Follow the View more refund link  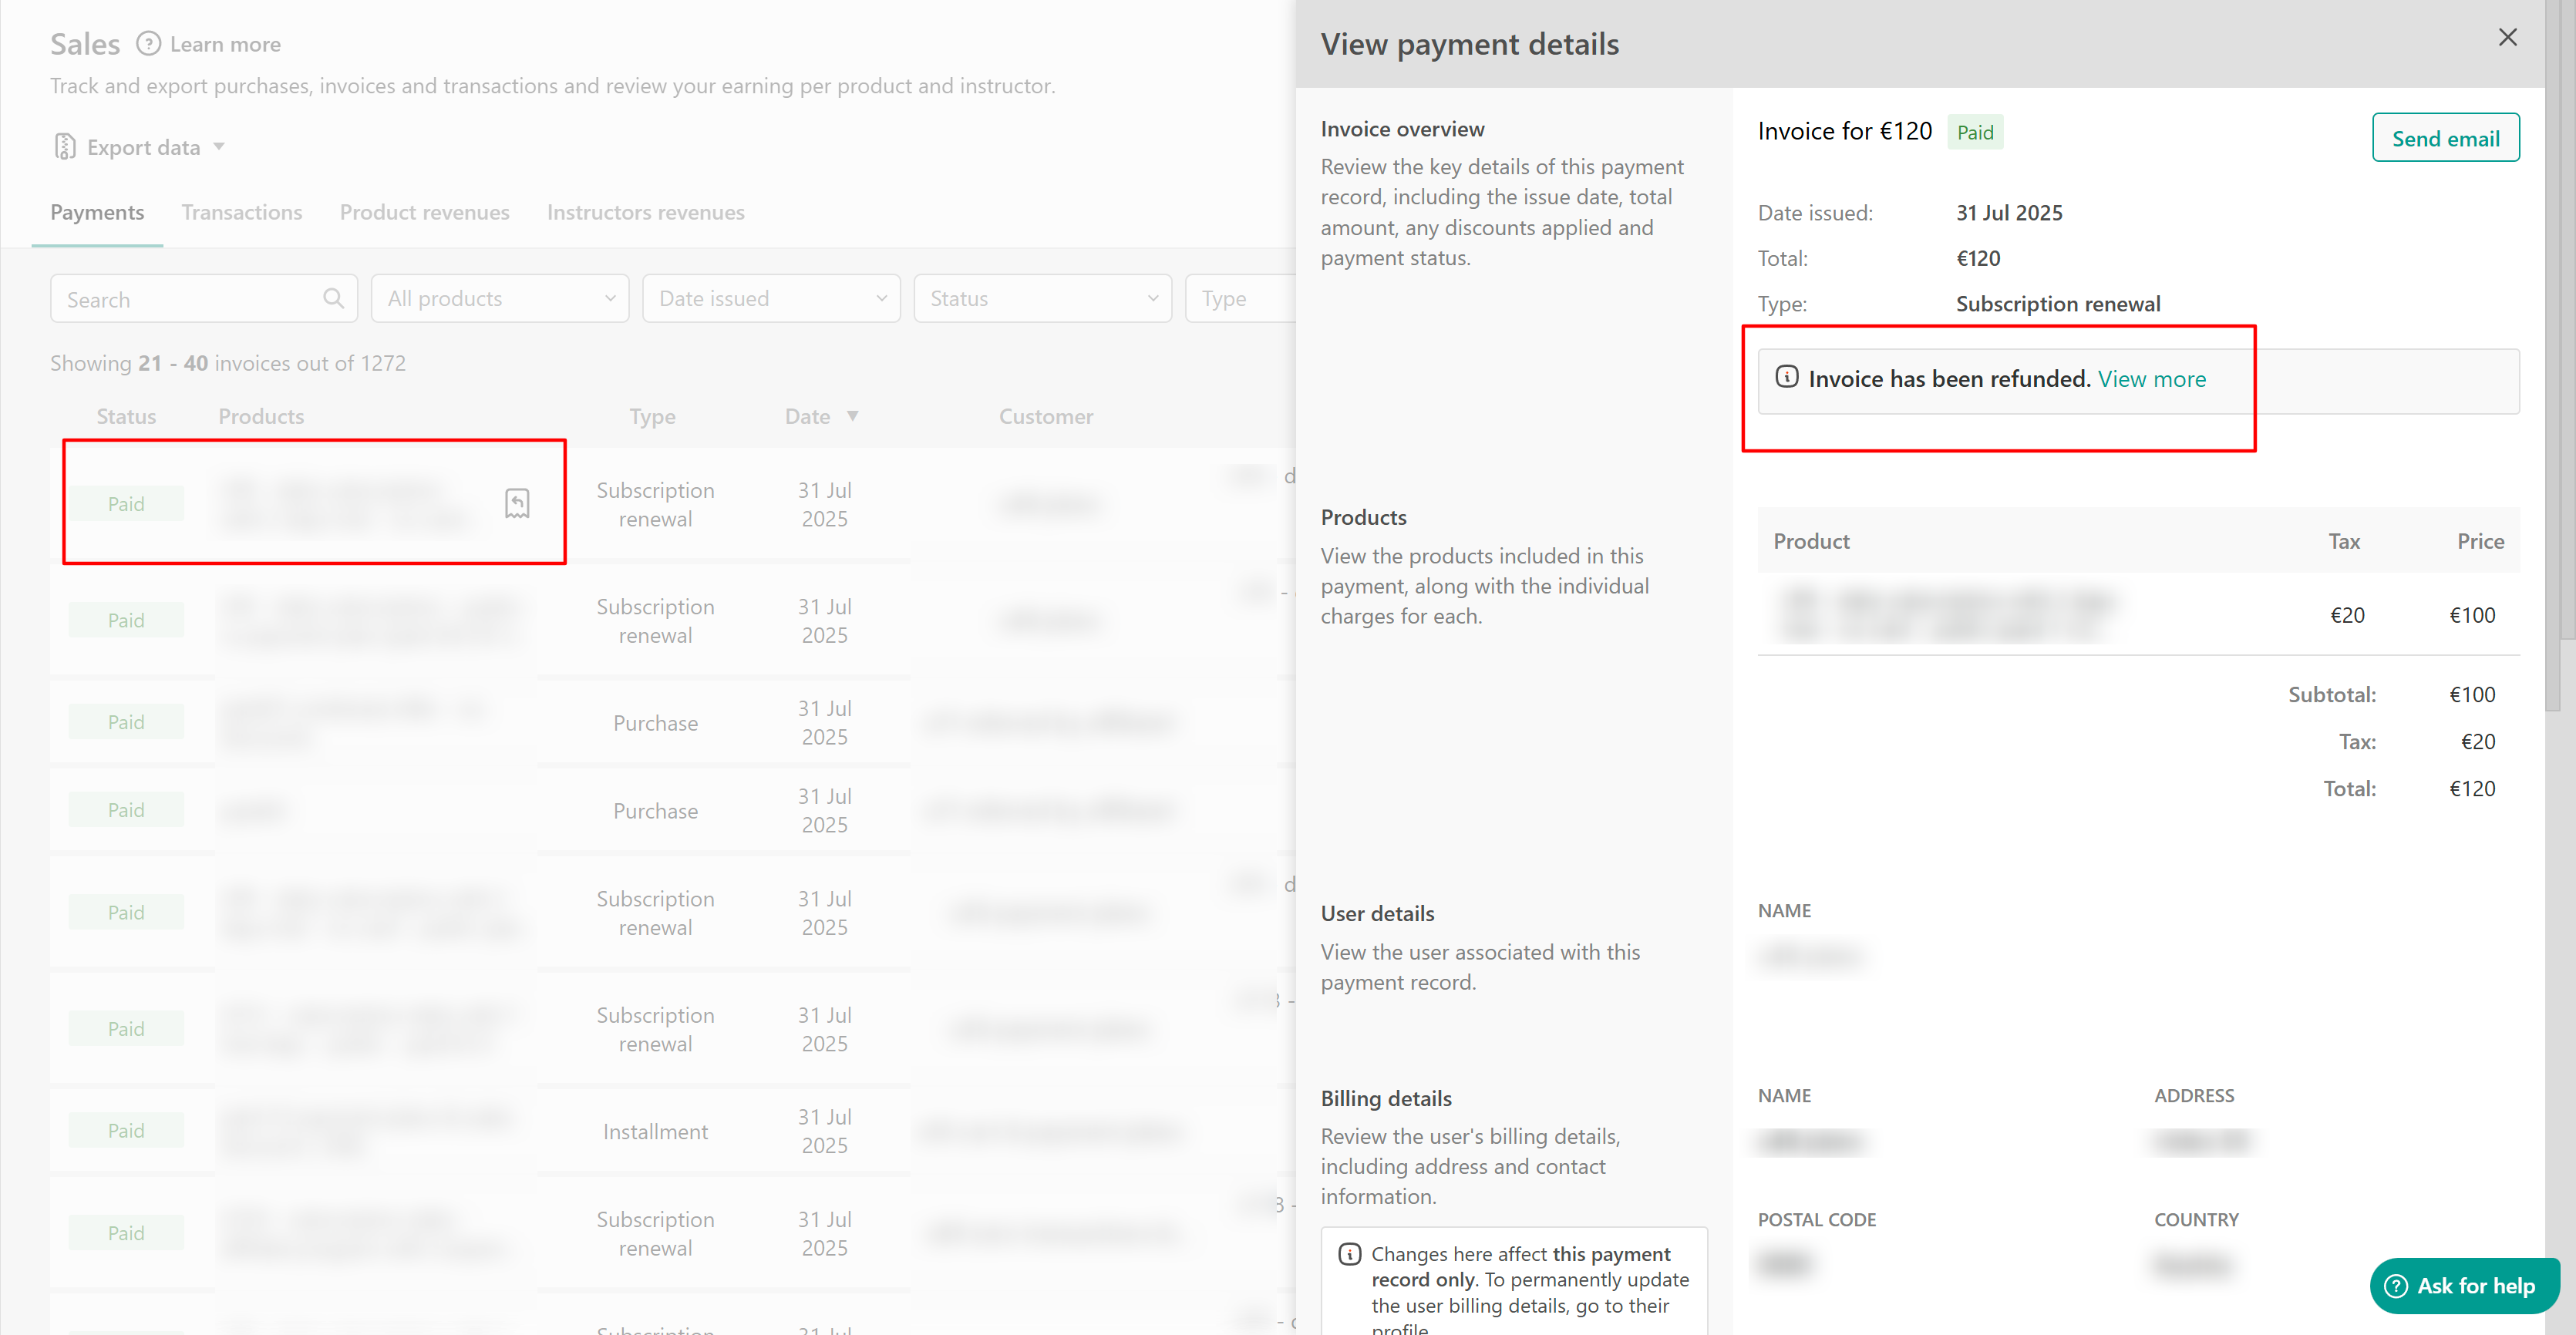click(2151, 379)
